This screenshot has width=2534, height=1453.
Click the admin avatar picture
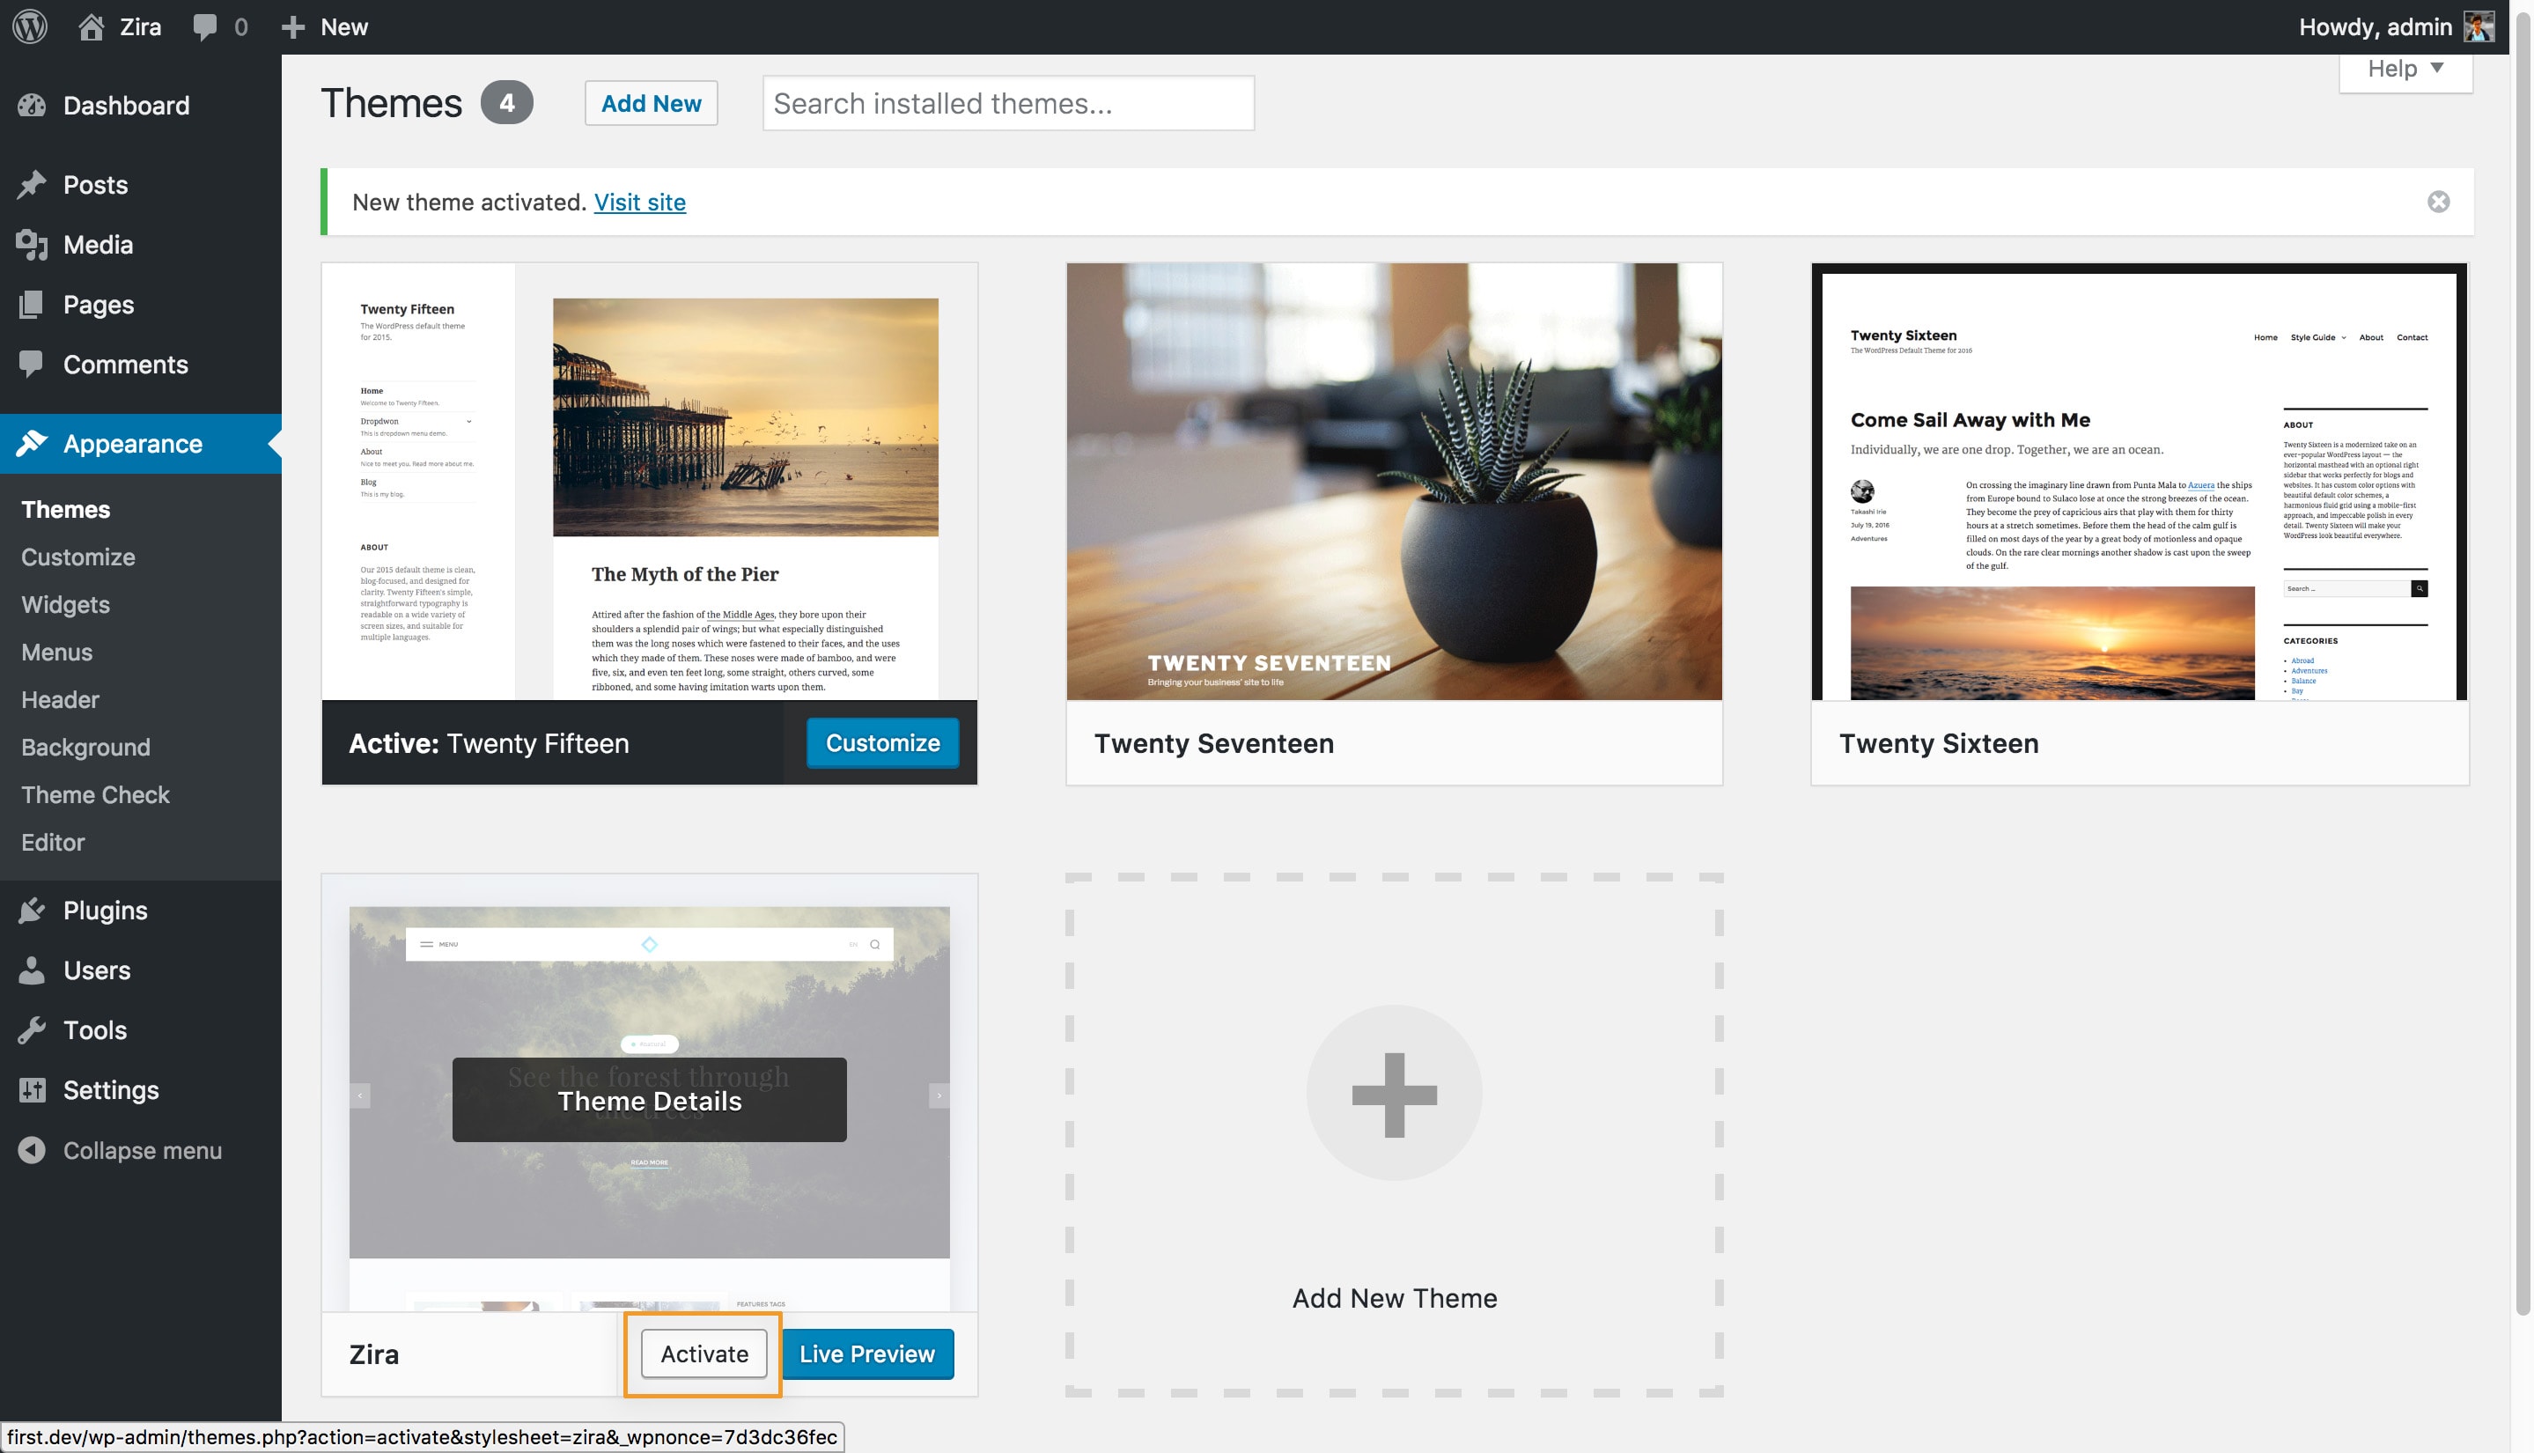[2479, 27]
